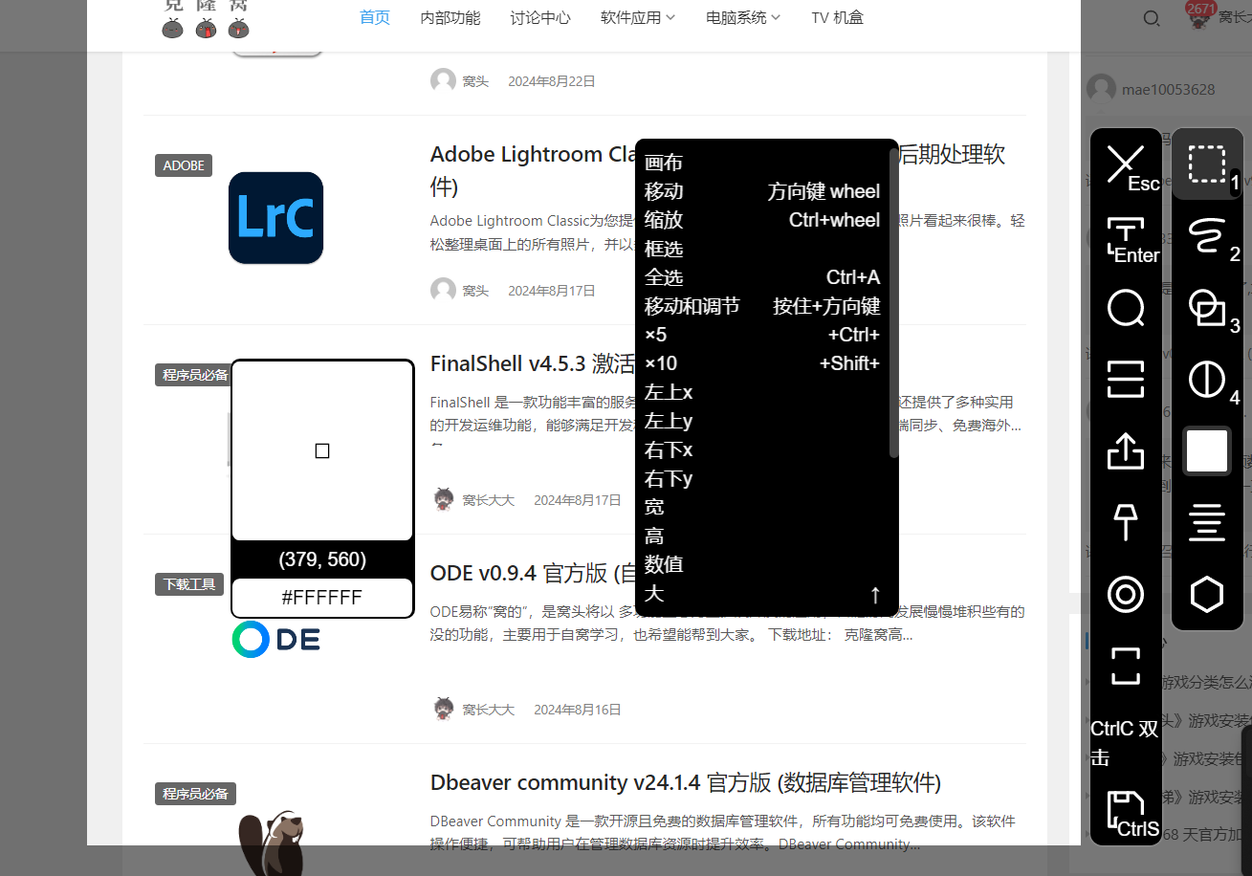Expand the 软件应用 dropdown

pyautogui.click(x=638, y=17)
